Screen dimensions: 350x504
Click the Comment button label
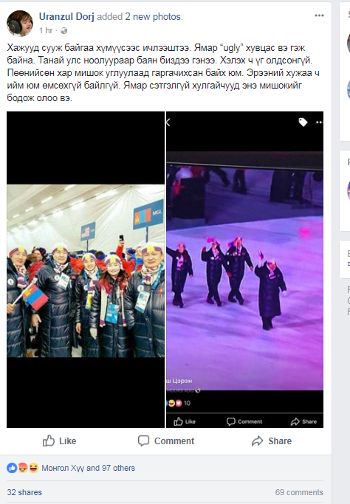[174, 441]
